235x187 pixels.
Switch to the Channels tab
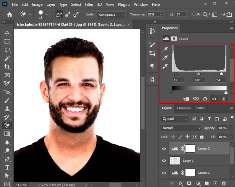click(184, 108)
